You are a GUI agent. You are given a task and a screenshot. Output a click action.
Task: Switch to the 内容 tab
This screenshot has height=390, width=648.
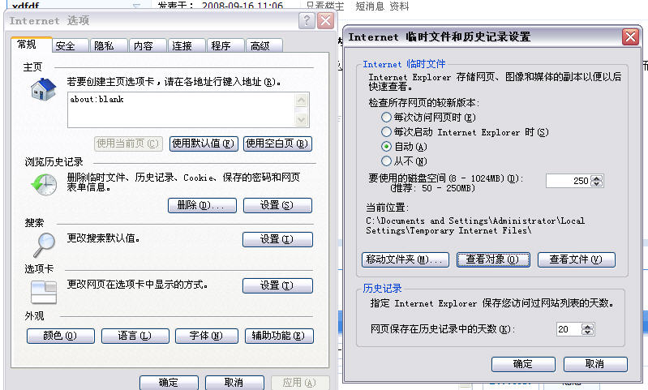point(148,46)
